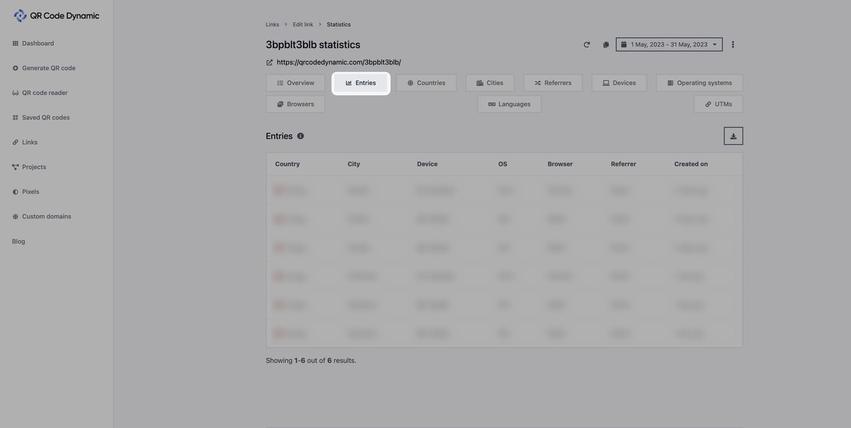Image resolution: width=851 pixels, height=428 pixels.
Task: Go to Dashboard in the sidebar
Action: [x=33, y=44]
